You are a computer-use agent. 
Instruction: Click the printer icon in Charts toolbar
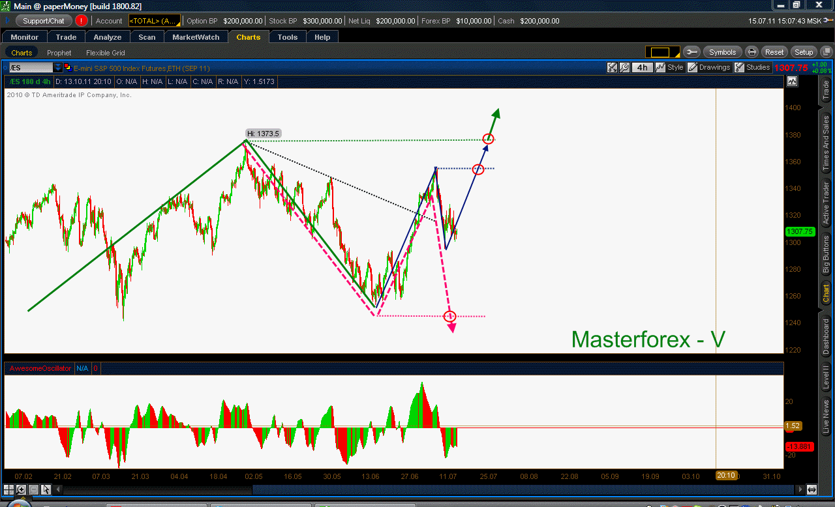752,52
